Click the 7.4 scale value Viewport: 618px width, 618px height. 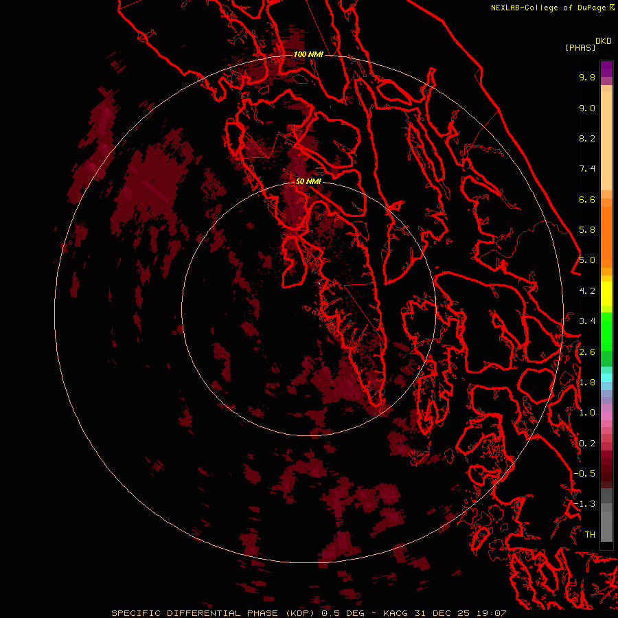pos(587,169)
